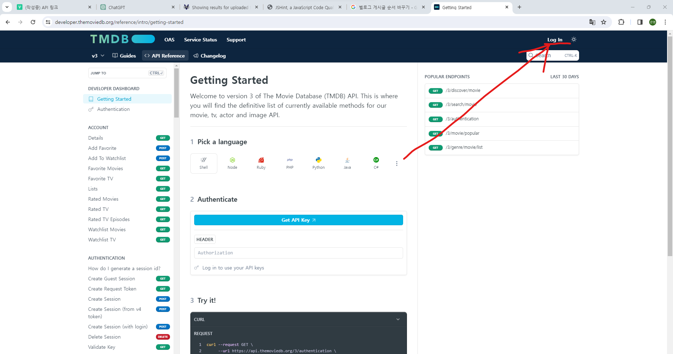Show more languages via three-dot icon

(x=397, y=163)
